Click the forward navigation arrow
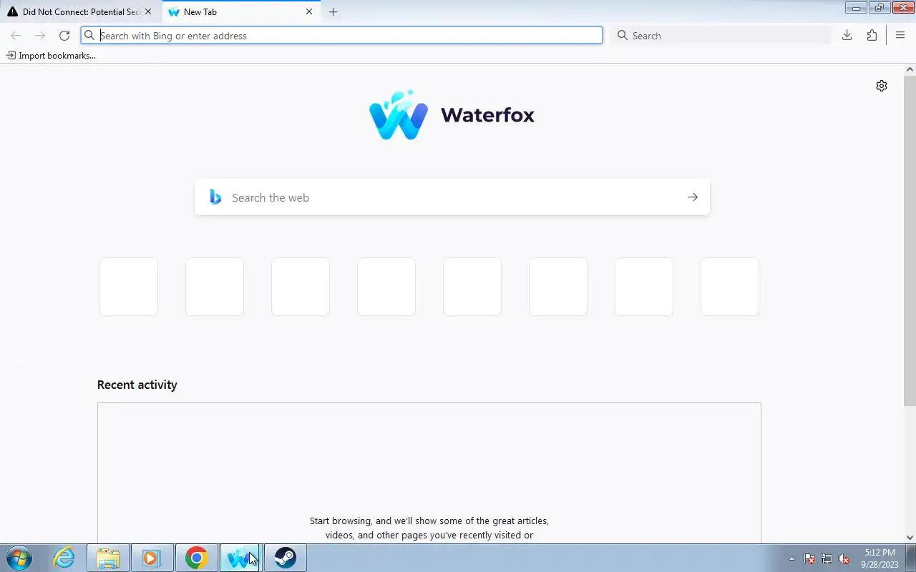The image size is (916, 572). coord(40,36)
